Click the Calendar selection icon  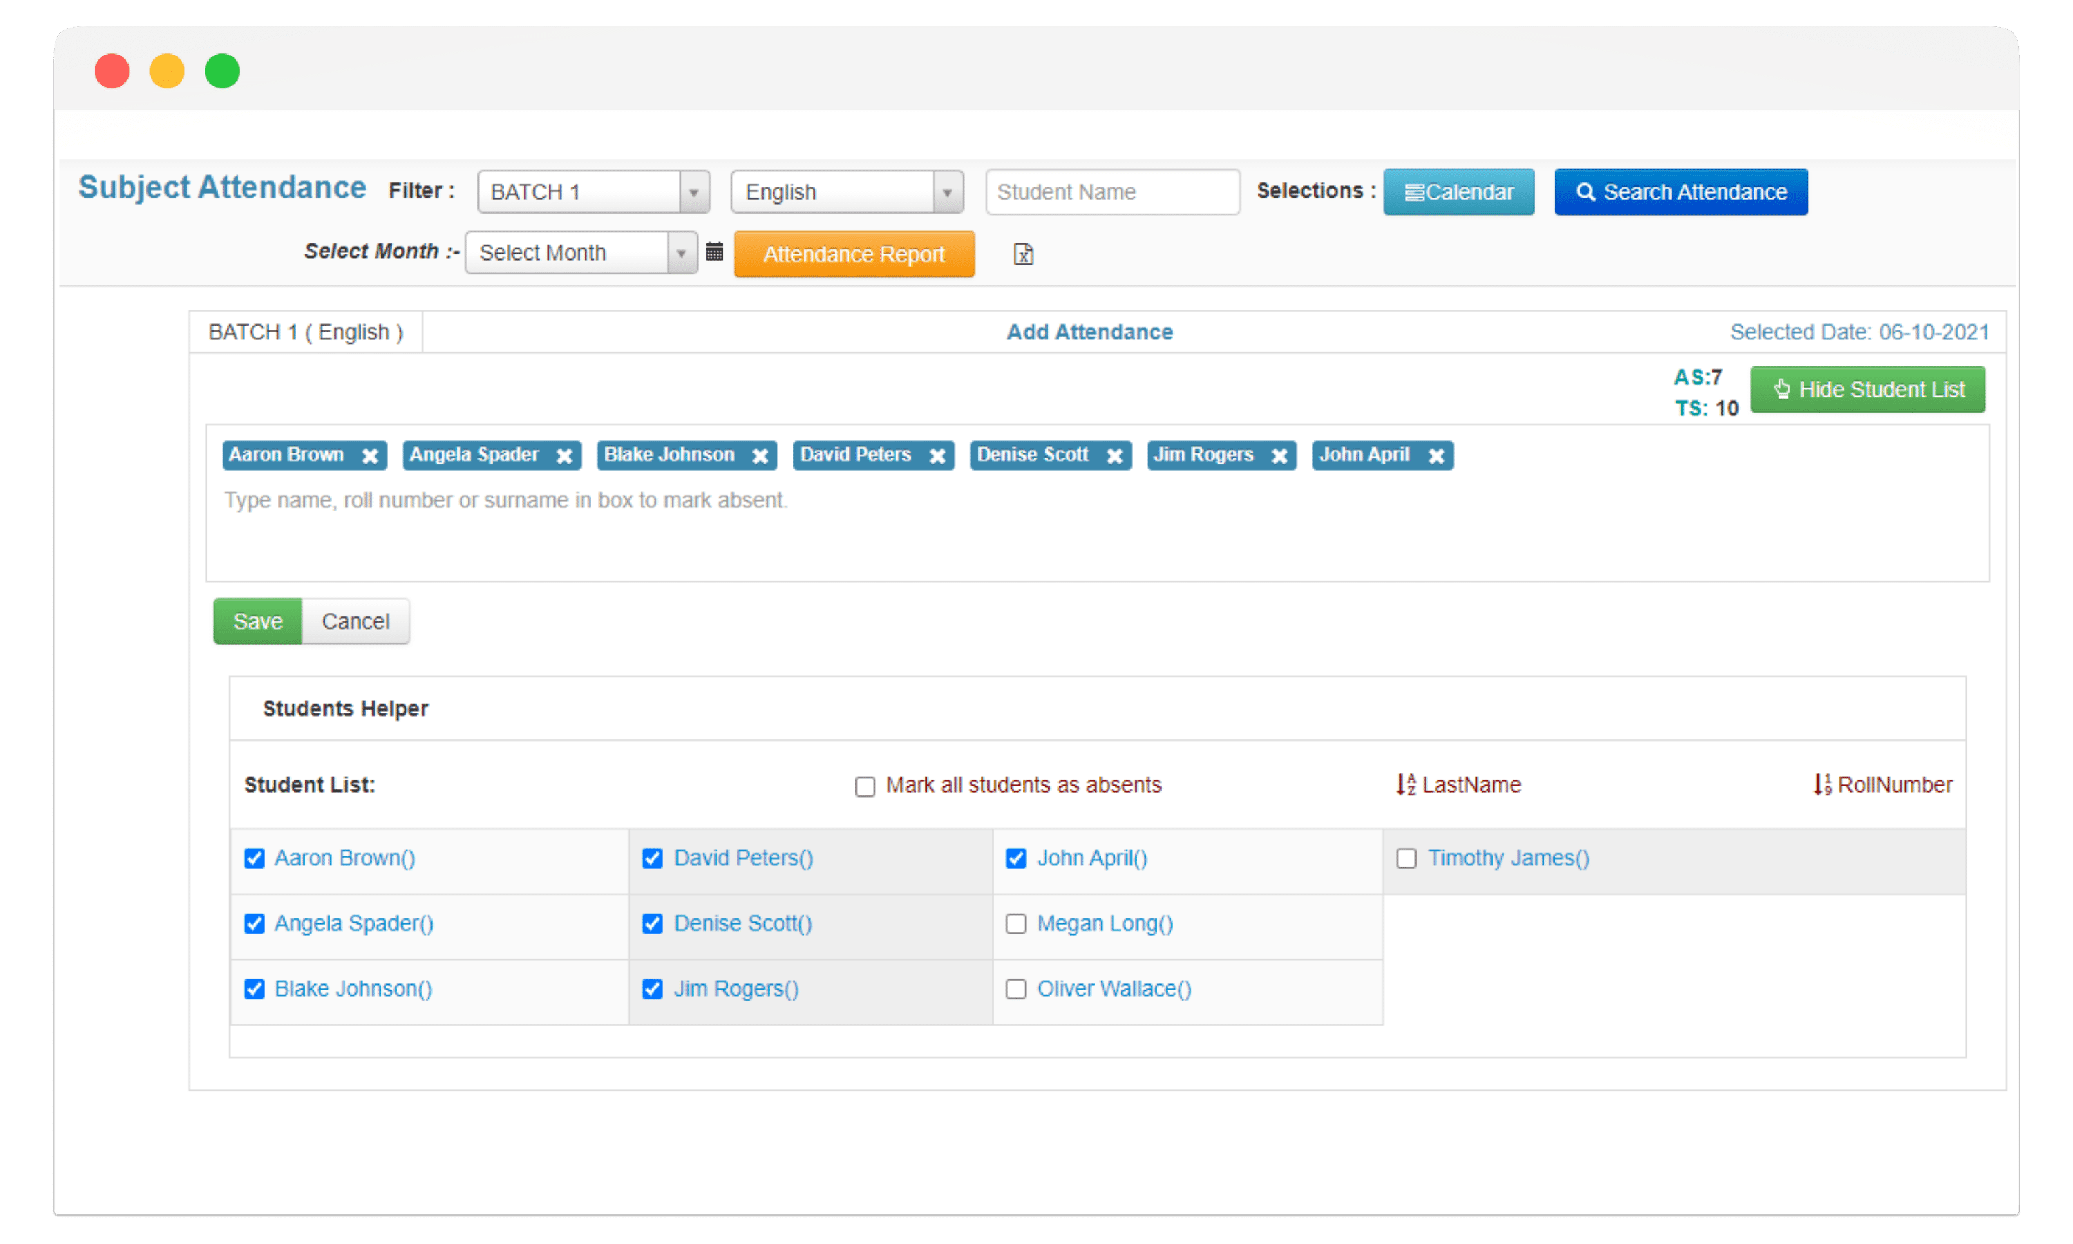pyautogui.click(x=1459, y=191)
